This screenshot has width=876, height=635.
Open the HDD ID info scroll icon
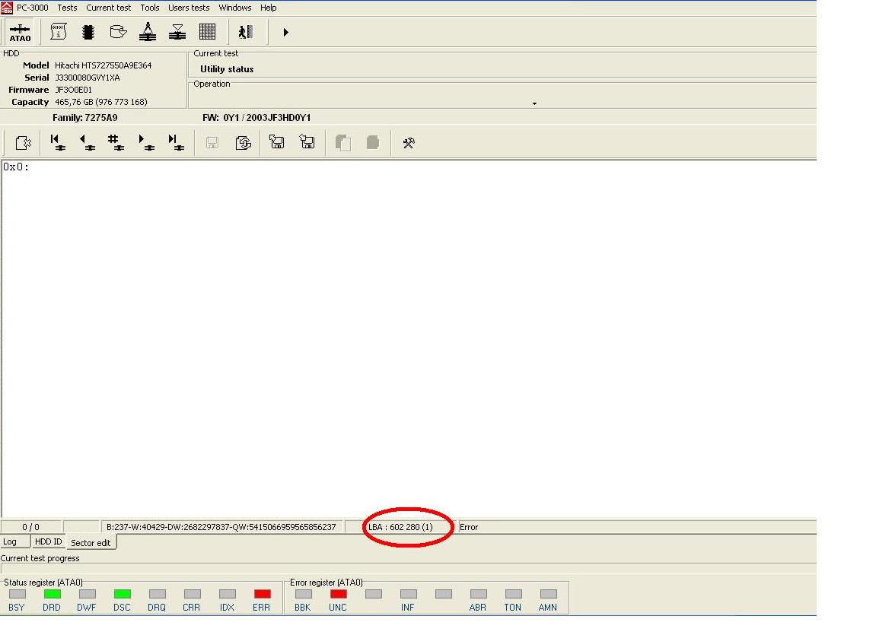[58, 32]
